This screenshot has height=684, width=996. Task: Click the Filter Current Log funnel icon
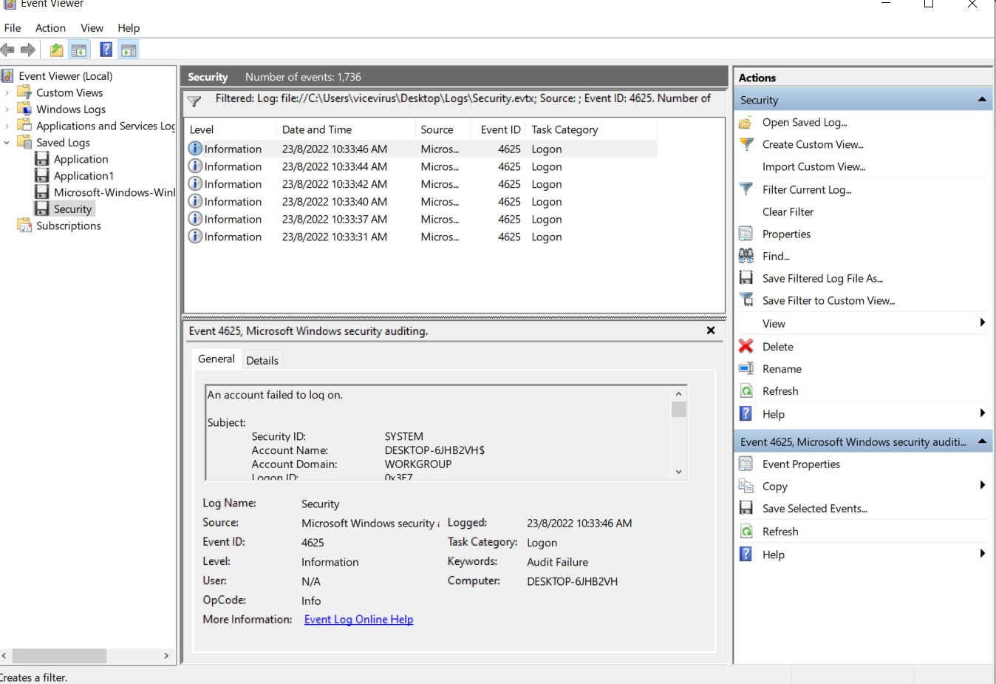tap(746, 189)
